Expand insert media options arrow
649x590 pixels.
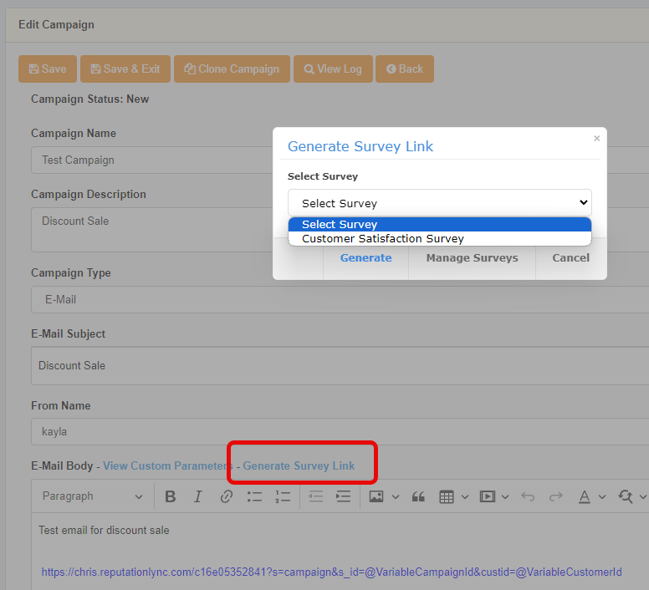tap(505, 497)
